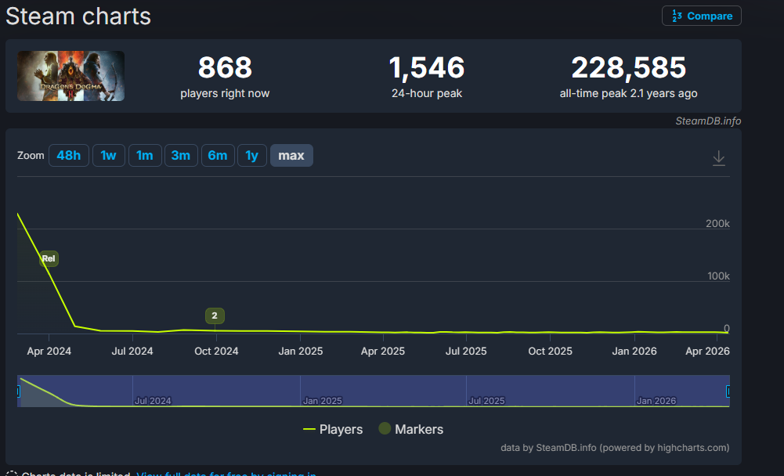Click the Apr 2024 axis label

pyautogui.click(x=49, y=351)
